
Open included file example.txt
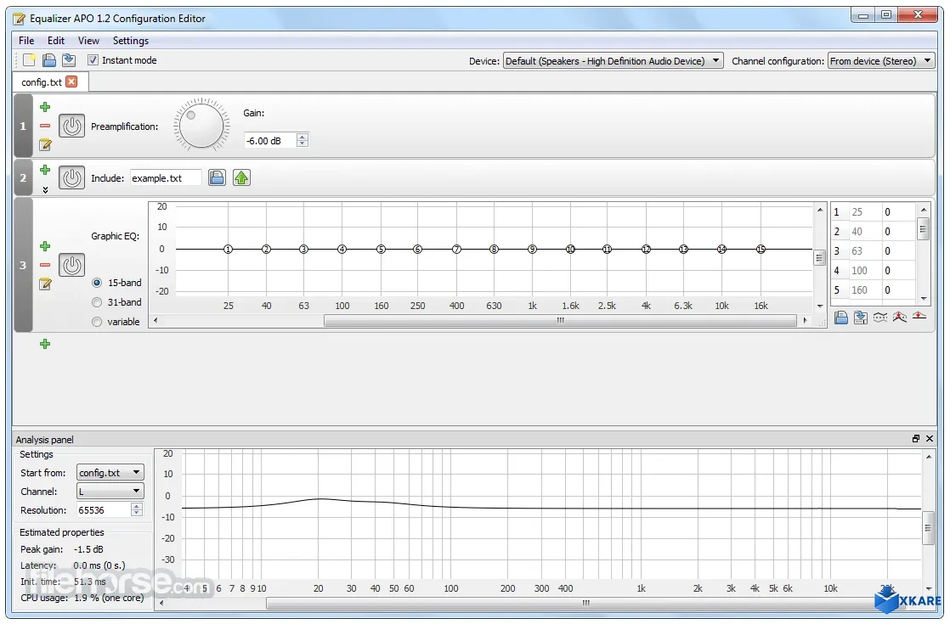tap(241, 177)
